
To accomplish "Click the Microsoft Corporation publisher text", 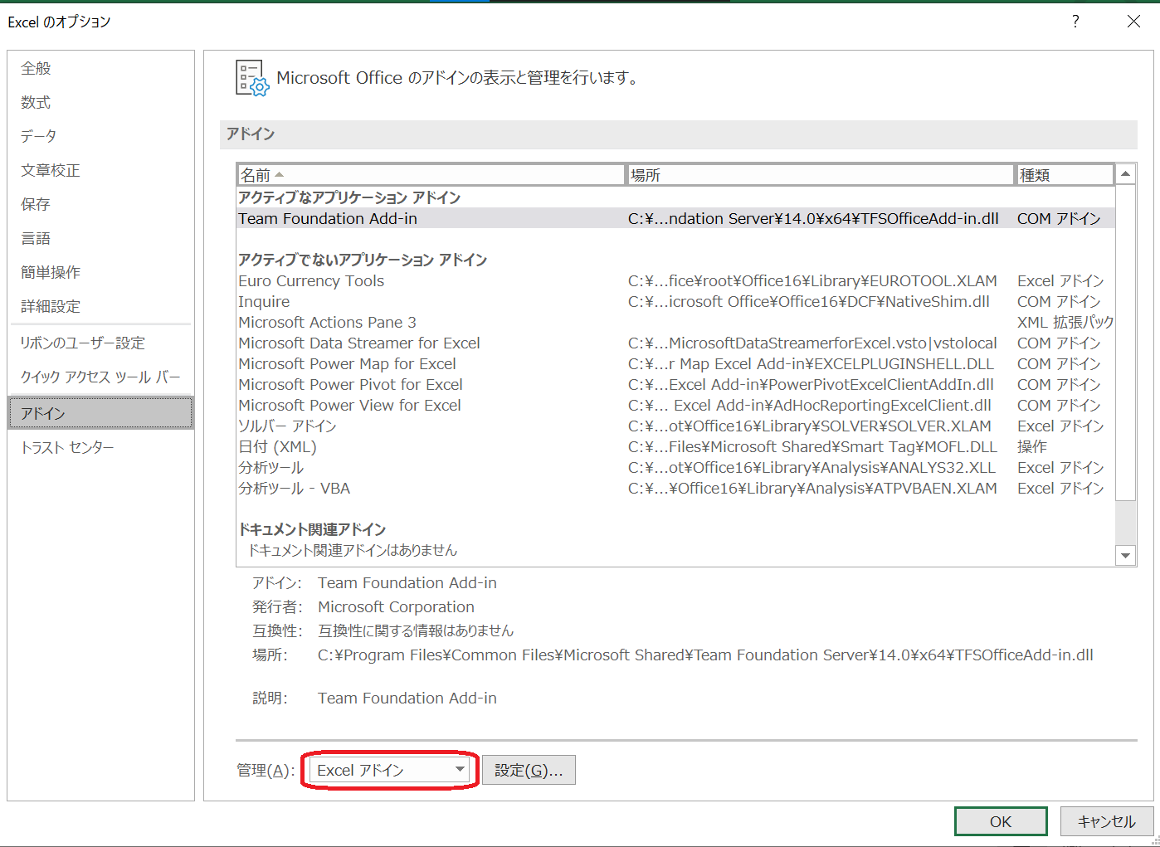I will [396, 606].
